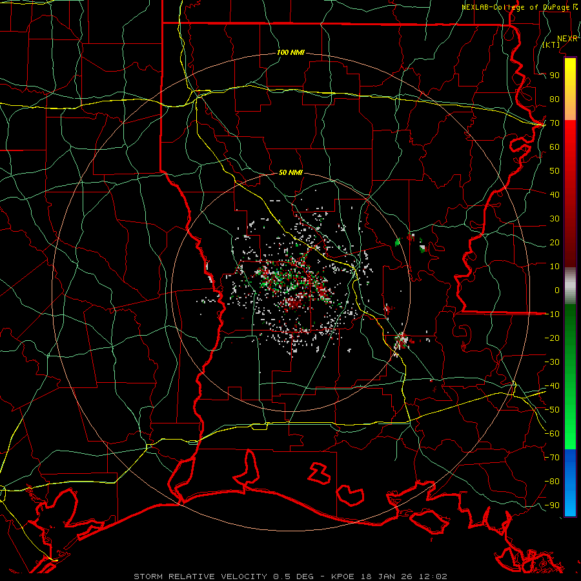This screenshot has width=581, height=581.
Task: Click the 70 value on velocity scale
Action: click(555, 123)
